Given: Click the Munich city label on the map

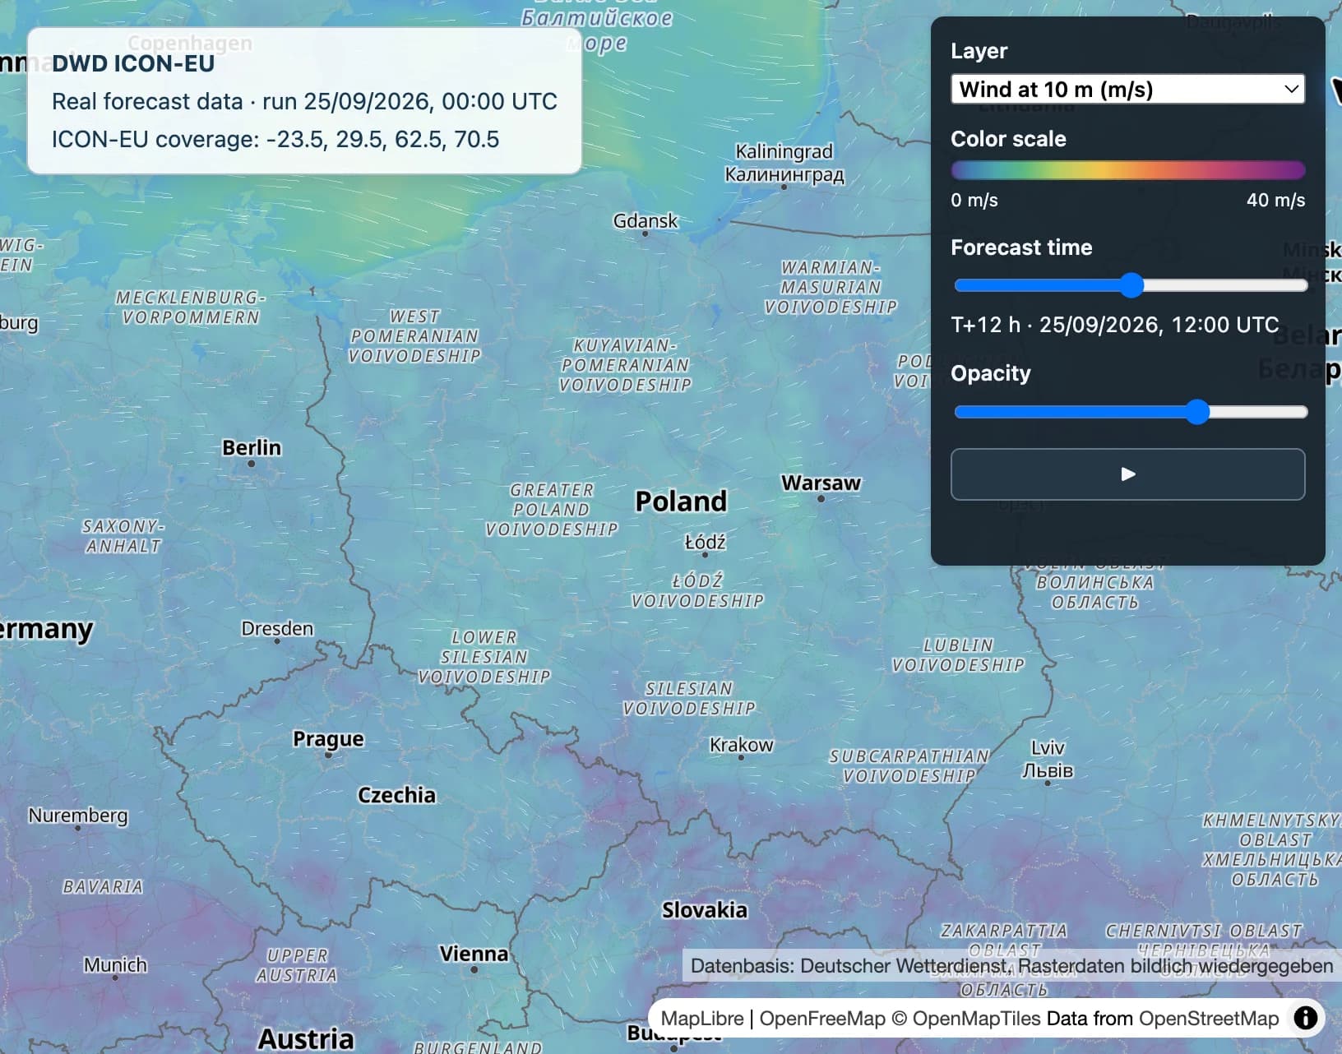Looking at the screenshot, I should [115, 964].
